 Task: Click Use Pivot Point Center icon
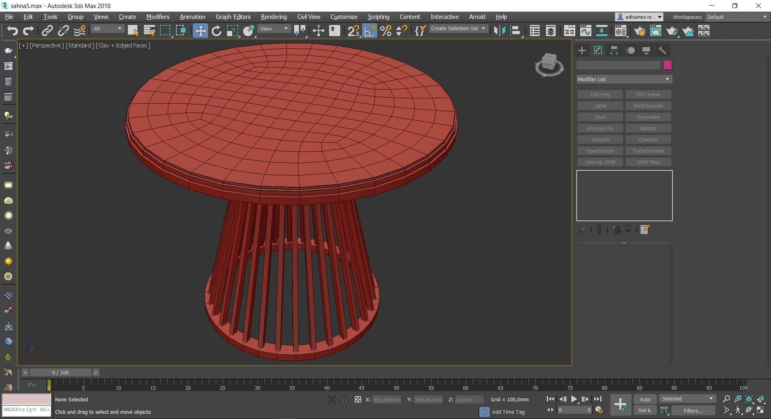pyautogui.click(x=300, y=31)
